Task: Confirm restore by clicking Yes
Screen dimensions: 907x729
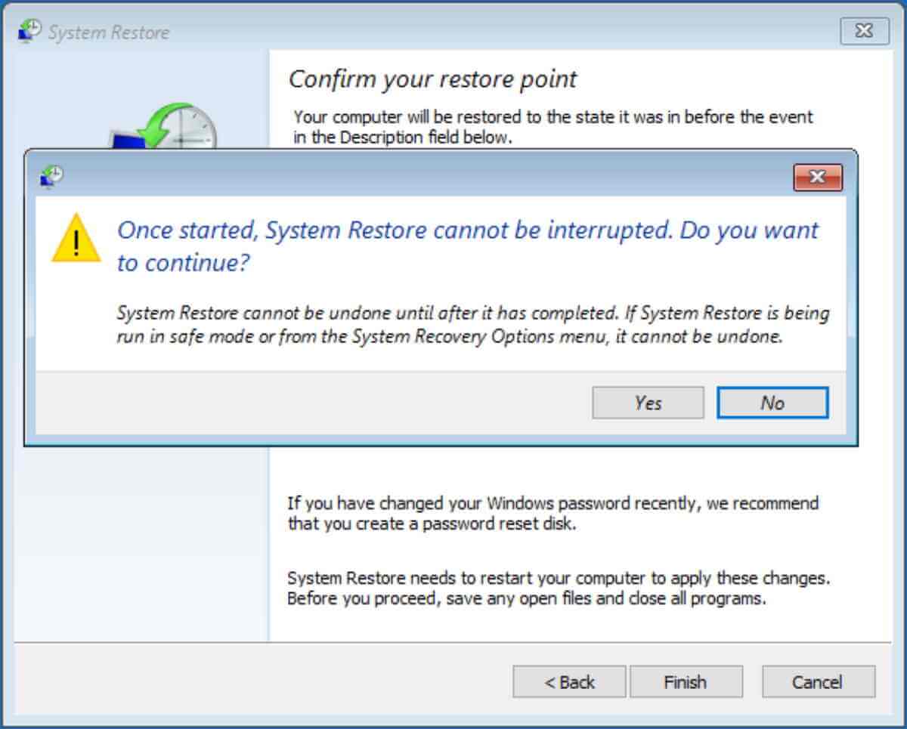Action: [648, 403]
